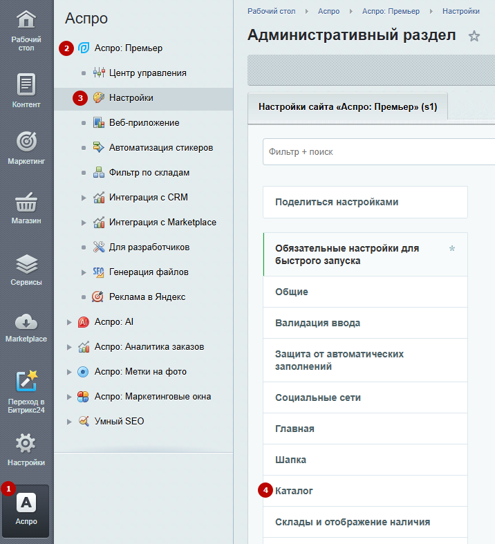Open the Marketplace cloud icon
This screenshot has height=544, width=495.
click(26, 322)
